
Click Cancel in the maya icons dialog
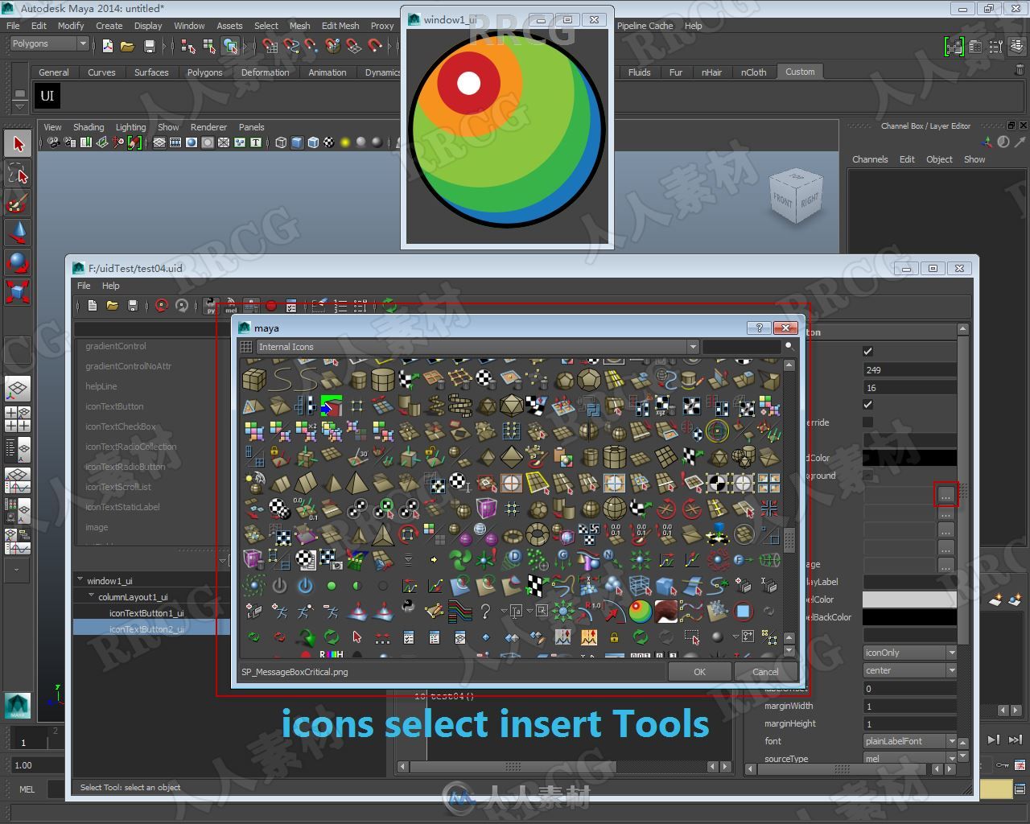point(765,672)
